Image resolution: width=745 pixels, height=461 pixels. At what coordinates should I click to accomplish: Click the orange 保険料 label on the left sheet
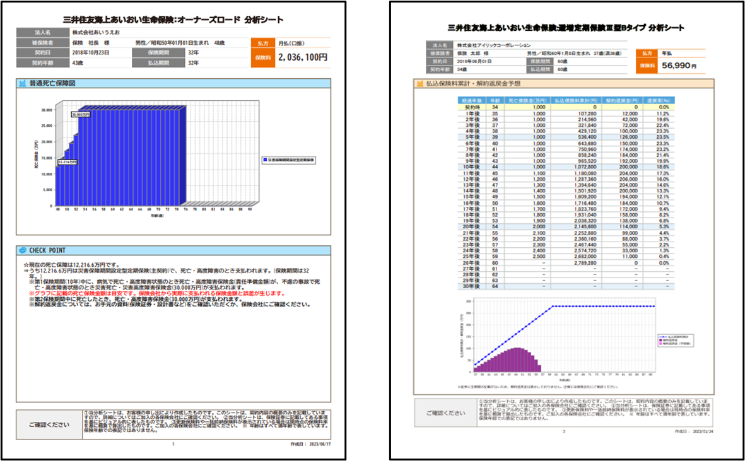click(263, 59)
